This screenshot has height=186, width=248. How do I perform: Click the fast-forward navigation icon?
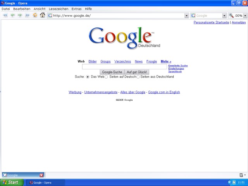(28, 15)
